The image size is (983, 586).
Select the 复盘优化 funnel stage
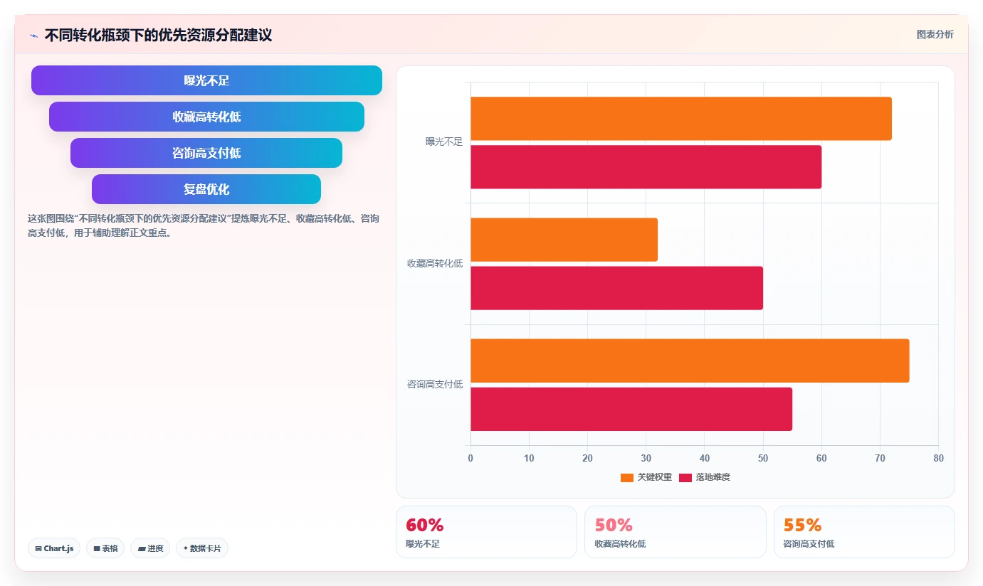pos(206,189)
